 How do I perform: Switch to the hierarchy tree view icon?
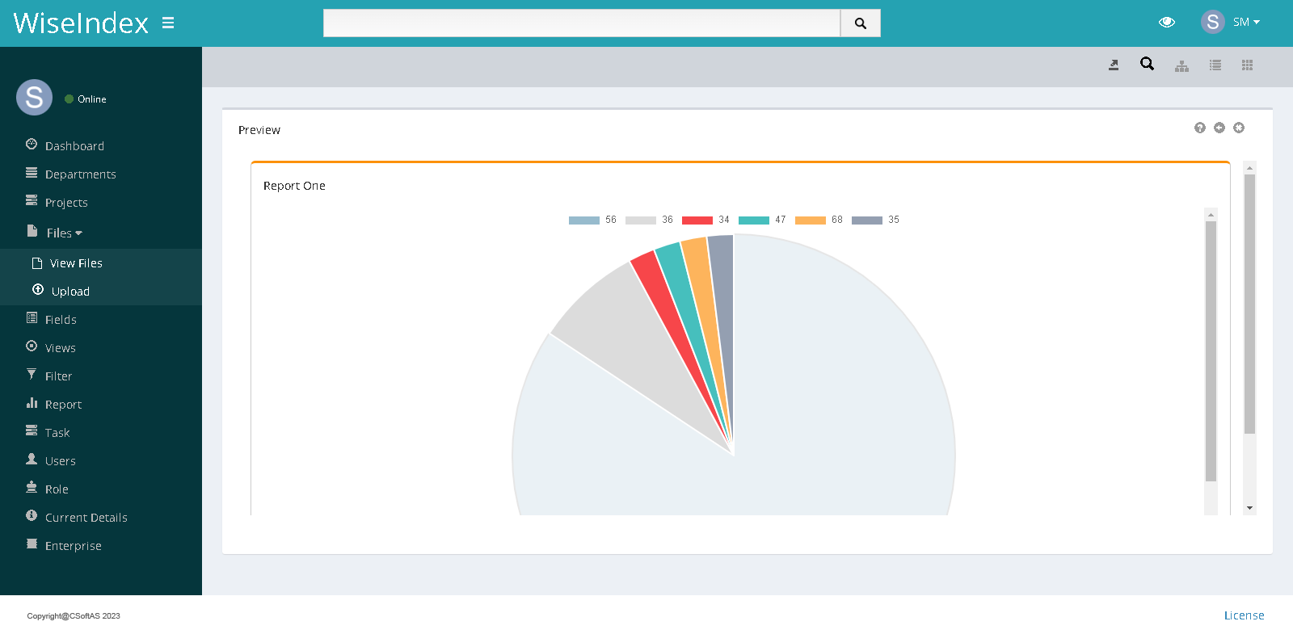(1181, 65)
